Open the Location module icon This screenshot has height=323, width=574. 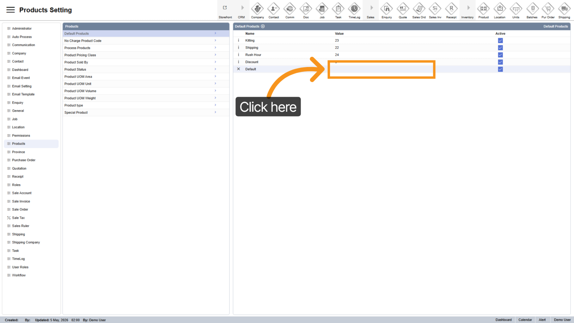pyautogui.click(x=500, y=9)
